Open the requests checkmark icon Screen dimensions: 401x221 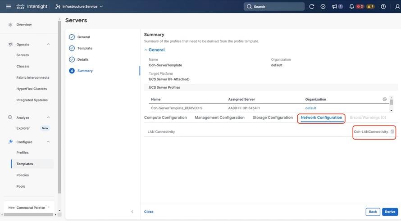point(323,7)
